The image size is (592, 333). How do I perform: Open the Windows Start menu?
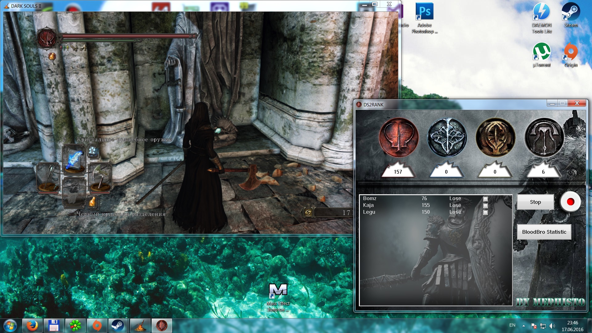coord(10,326)
